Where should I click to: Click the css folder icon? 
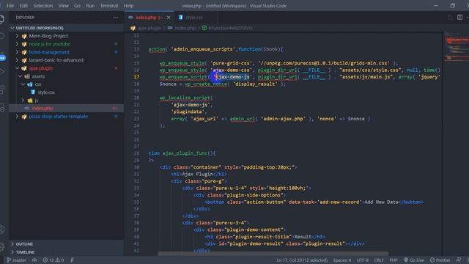30,84
